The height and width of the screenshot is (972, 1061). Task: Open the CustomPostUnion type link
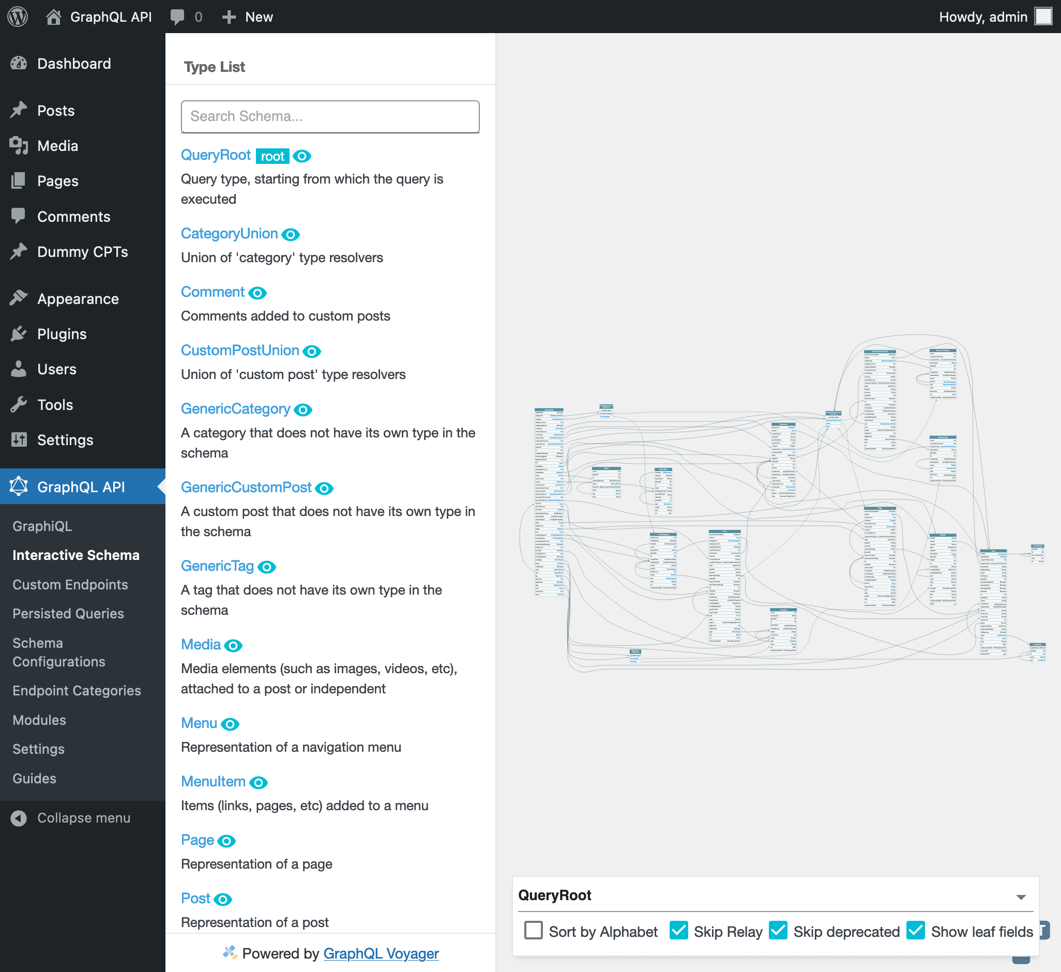tap(239, 351)
